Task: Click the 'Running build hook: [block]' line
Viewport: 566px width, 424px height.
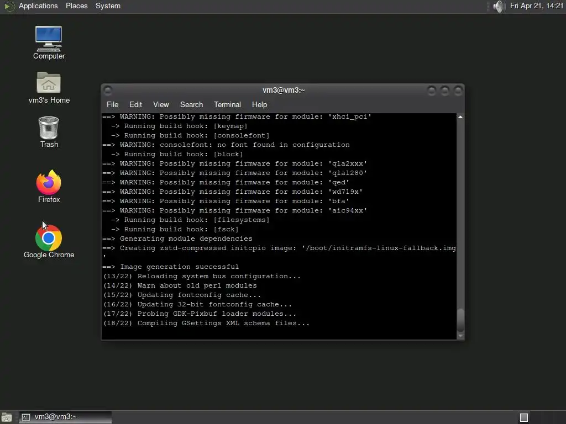Action: (177, 155)
